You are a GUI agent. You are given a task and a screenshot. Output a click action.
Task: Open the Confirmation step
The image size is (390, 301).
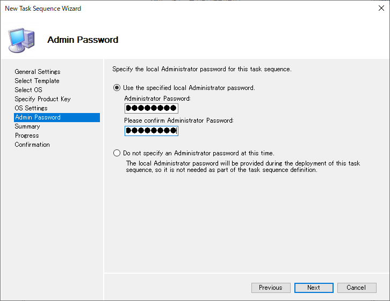click(32, 145)
